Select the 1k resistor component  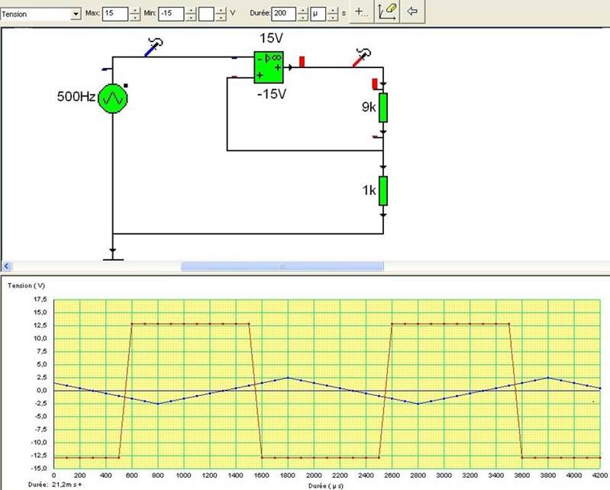pyautogui.click(x=383, y=191)
